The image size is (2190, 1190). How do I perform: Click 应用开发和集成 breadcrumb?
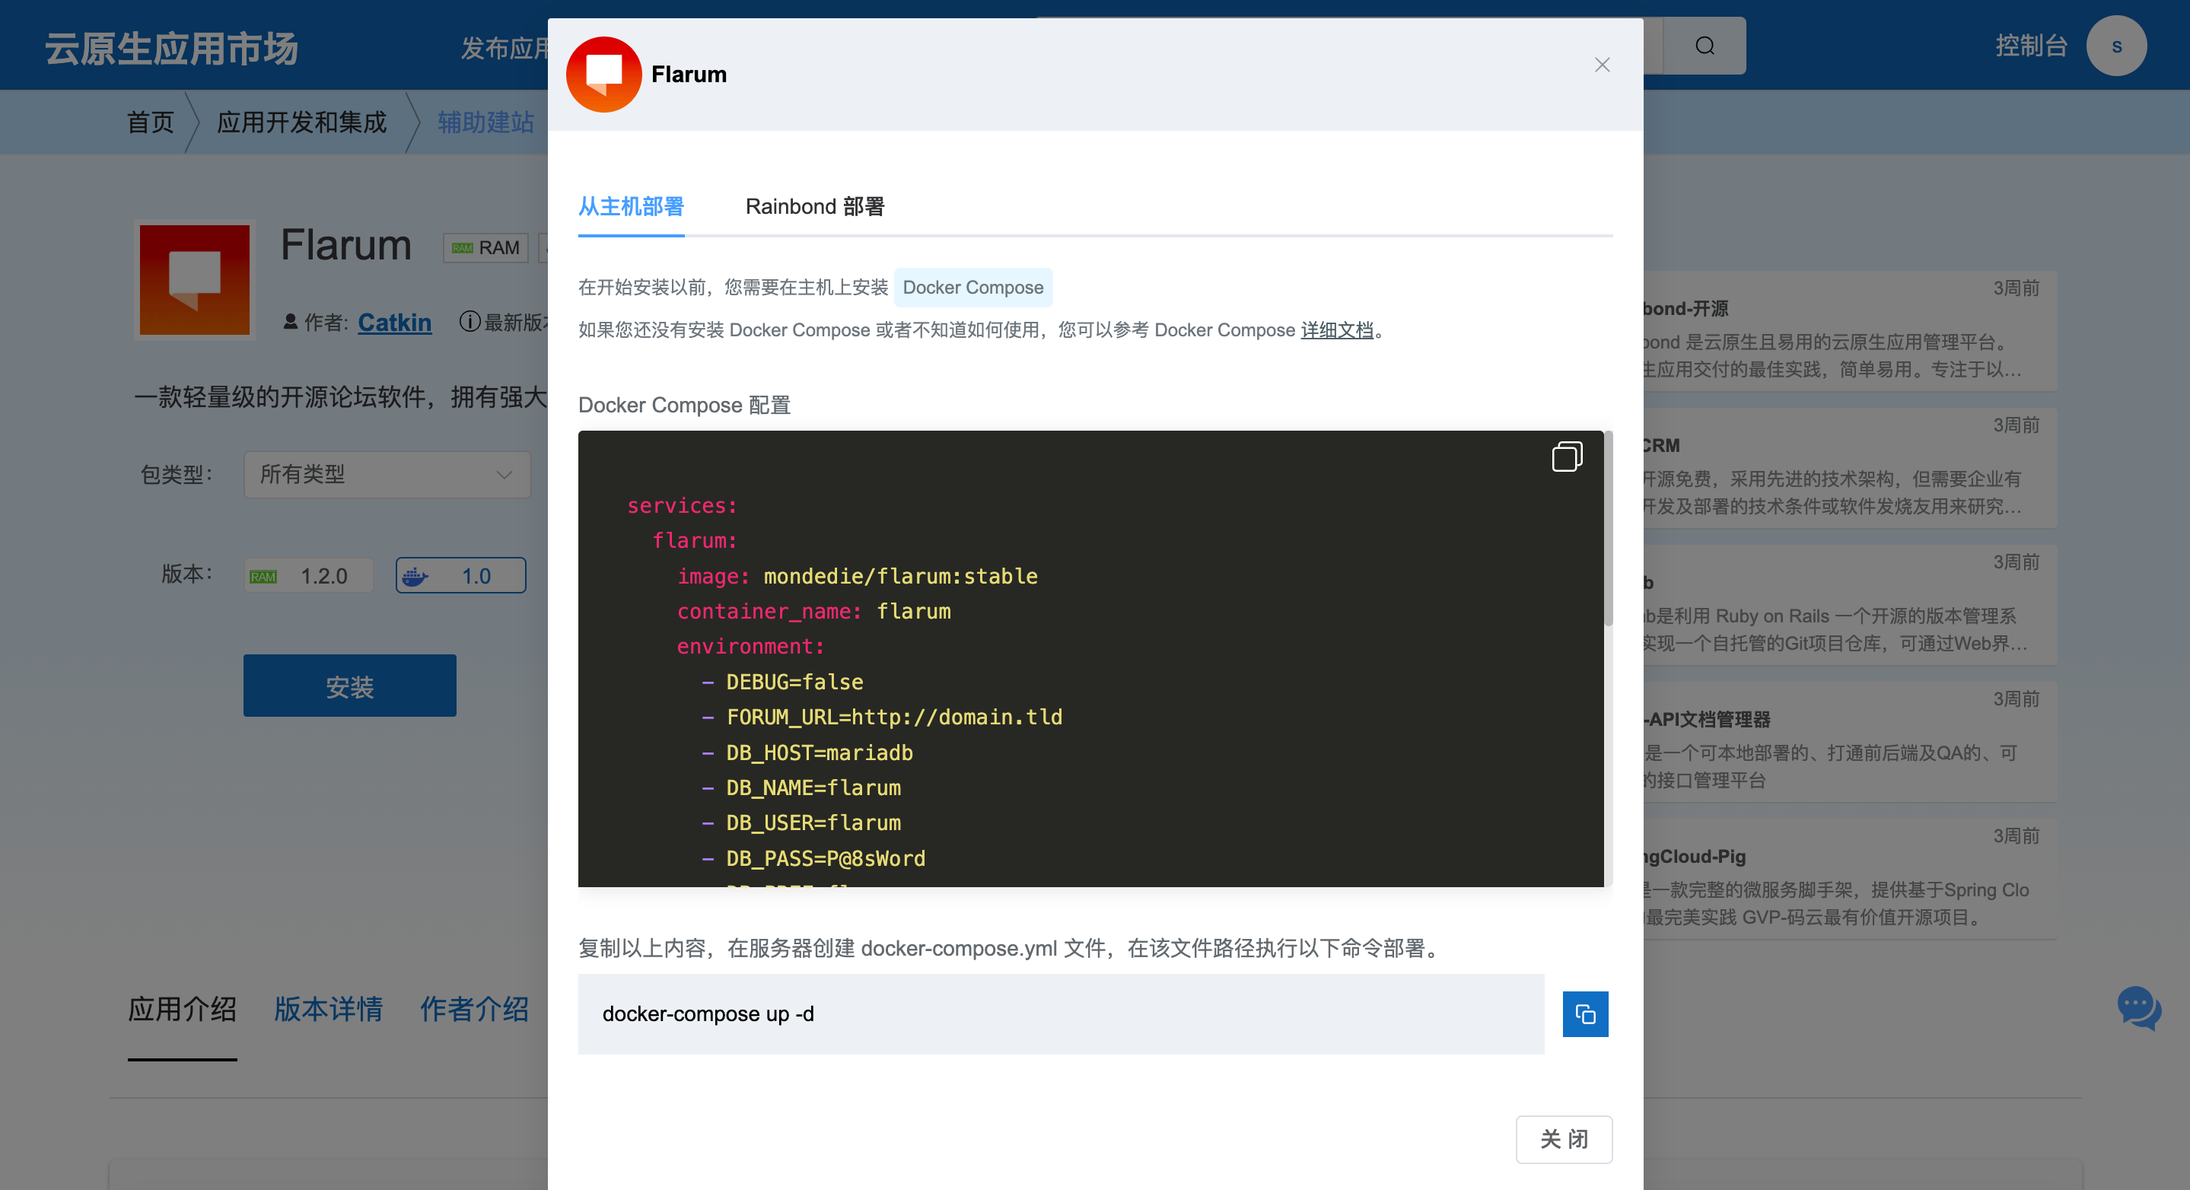click(x=302, y=123)
